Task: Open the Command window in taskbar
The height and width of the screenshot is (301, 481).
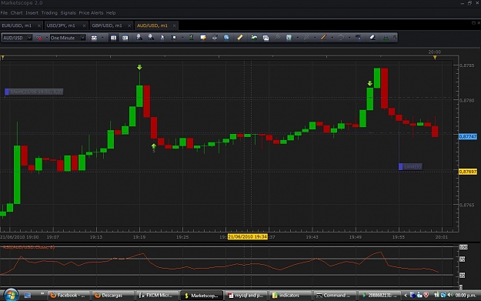Action: click(x=333, y=295)
